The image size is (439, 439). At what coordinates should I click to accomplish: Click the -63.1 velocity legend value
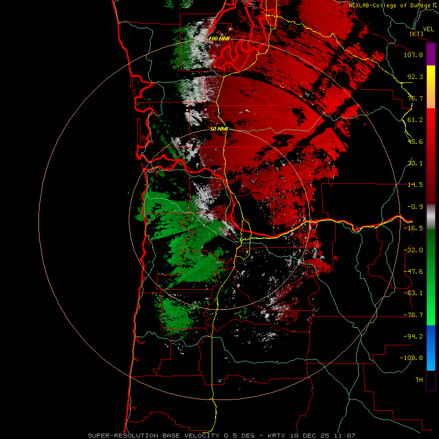[413, 293]
